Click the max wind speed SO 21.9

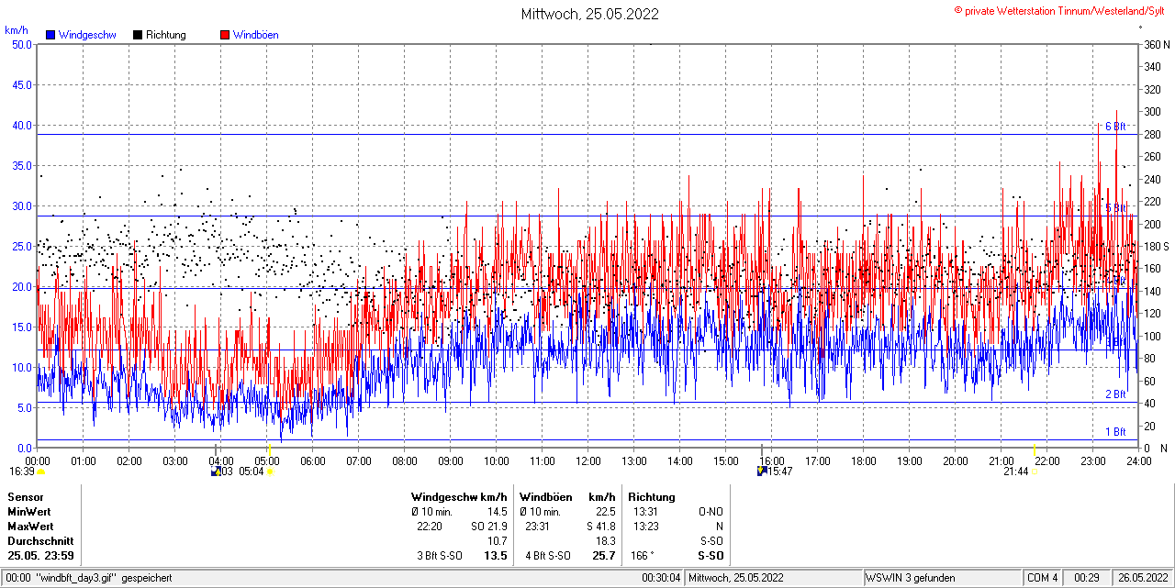click(x=488, y=527)
